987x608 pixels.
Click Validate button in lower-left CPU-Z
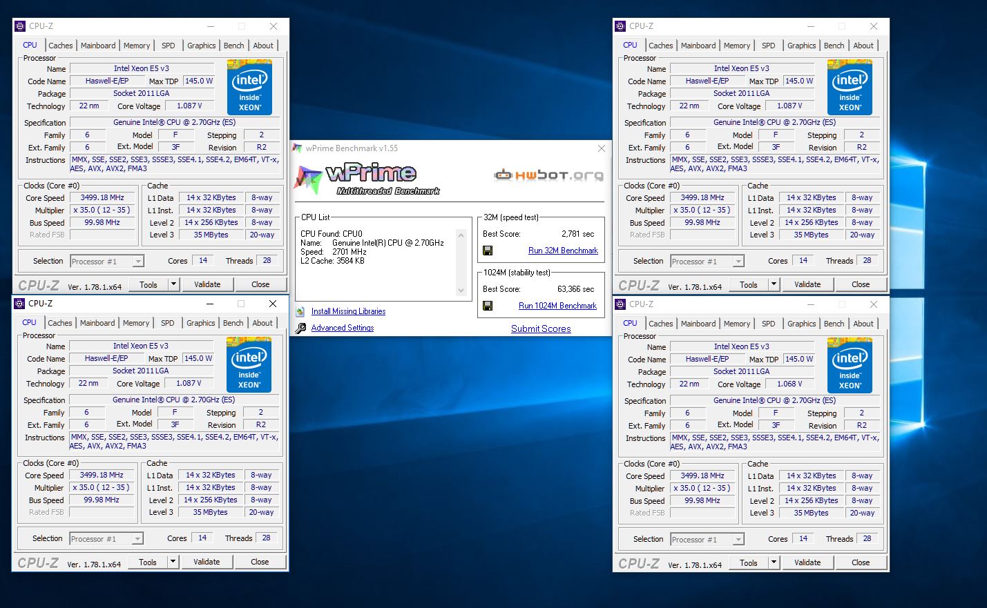click(207, 562)
